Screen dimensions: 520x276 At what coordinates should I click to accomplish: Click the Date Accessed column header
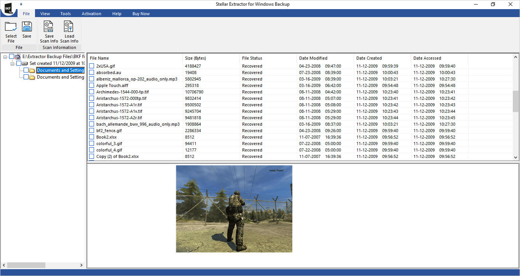440,58
